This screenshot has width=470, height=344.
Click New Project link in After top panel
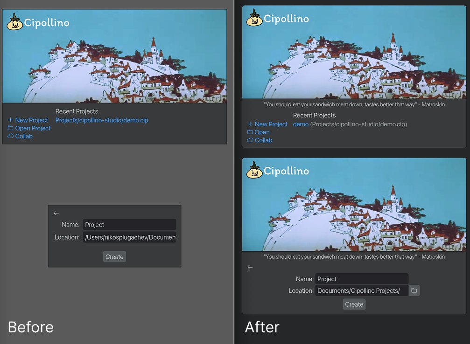tap(271, 124)
